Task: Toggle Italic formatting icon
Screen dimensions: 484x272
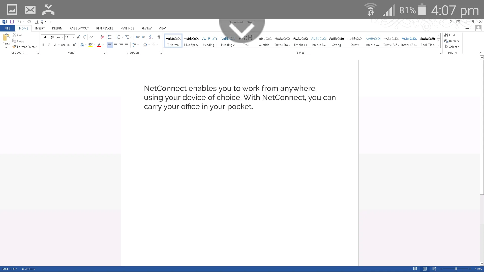Action: click(49, 45)
